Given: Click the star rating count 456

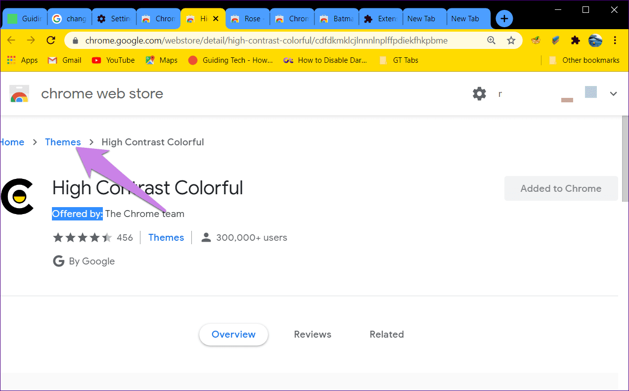Looking at the screenshot, I should [125, 238].
